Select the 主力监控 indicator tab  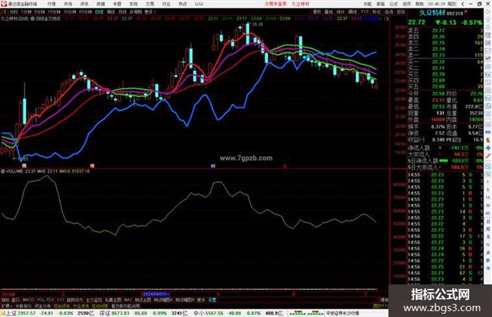click(x=94, y=300)
